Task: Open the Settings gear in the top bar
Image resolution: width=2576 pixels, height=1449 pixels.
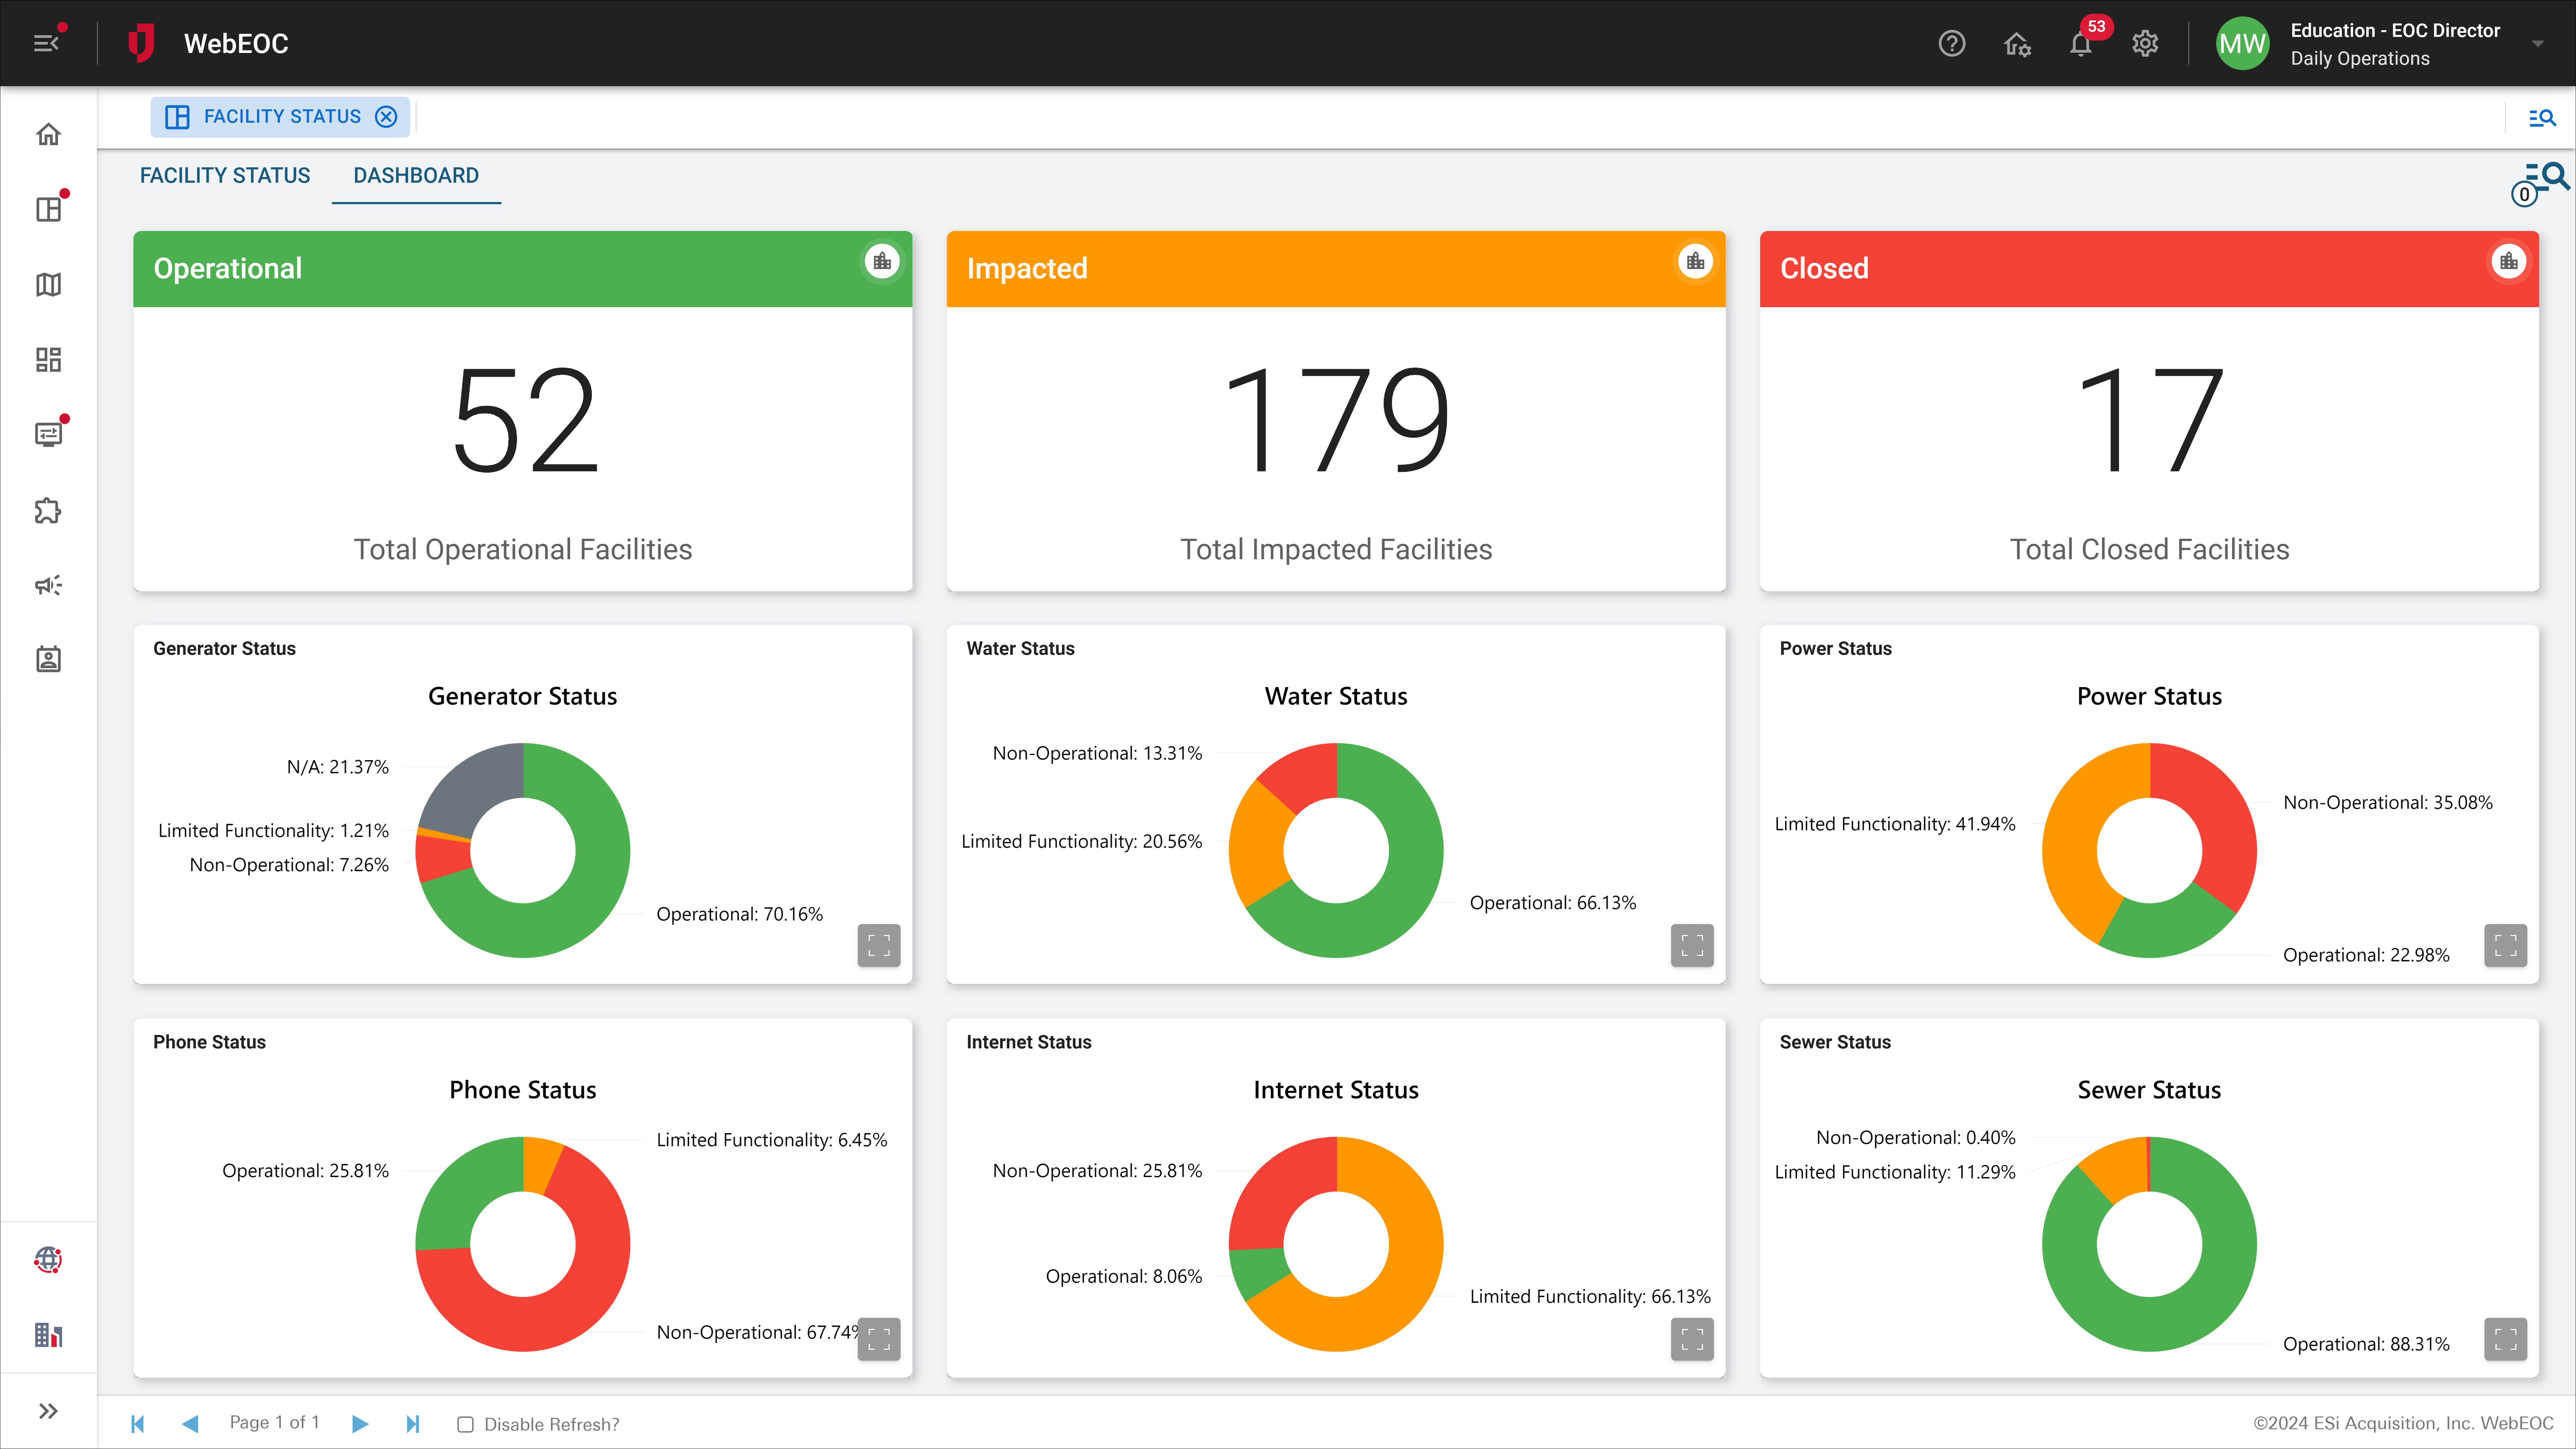Action: [2145, 44]
